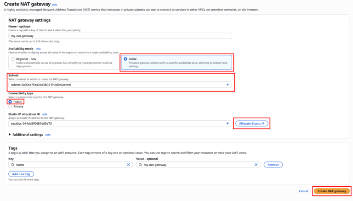Open Info link beside Create NAT gateway title
Viewport: 353px width, 201px height.
55,5
